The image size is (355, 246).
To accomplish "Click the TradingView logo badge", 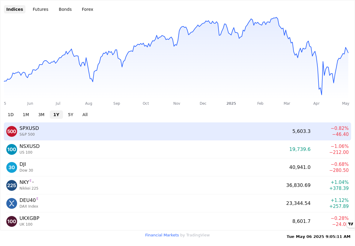I will [x=351, y=224].
